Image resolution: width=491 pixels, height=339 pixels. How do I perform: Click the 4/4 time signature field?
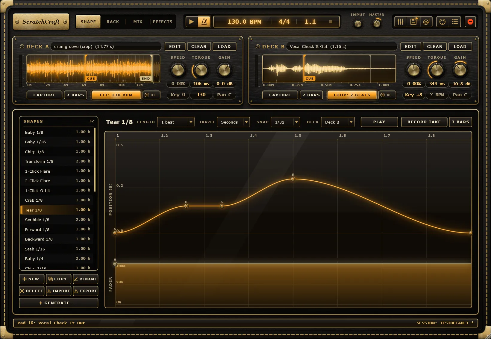coord(284,22)
